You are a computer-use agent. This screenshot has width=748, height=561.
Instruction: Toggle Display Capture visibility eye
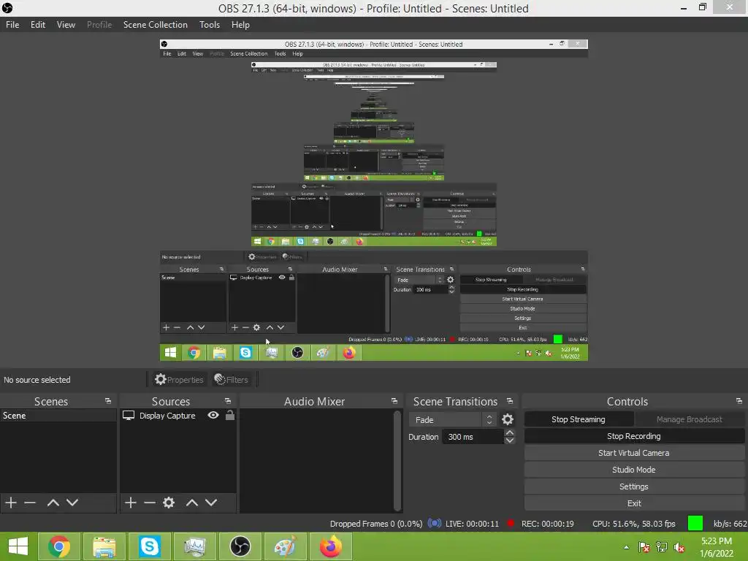tap(213, 415)
